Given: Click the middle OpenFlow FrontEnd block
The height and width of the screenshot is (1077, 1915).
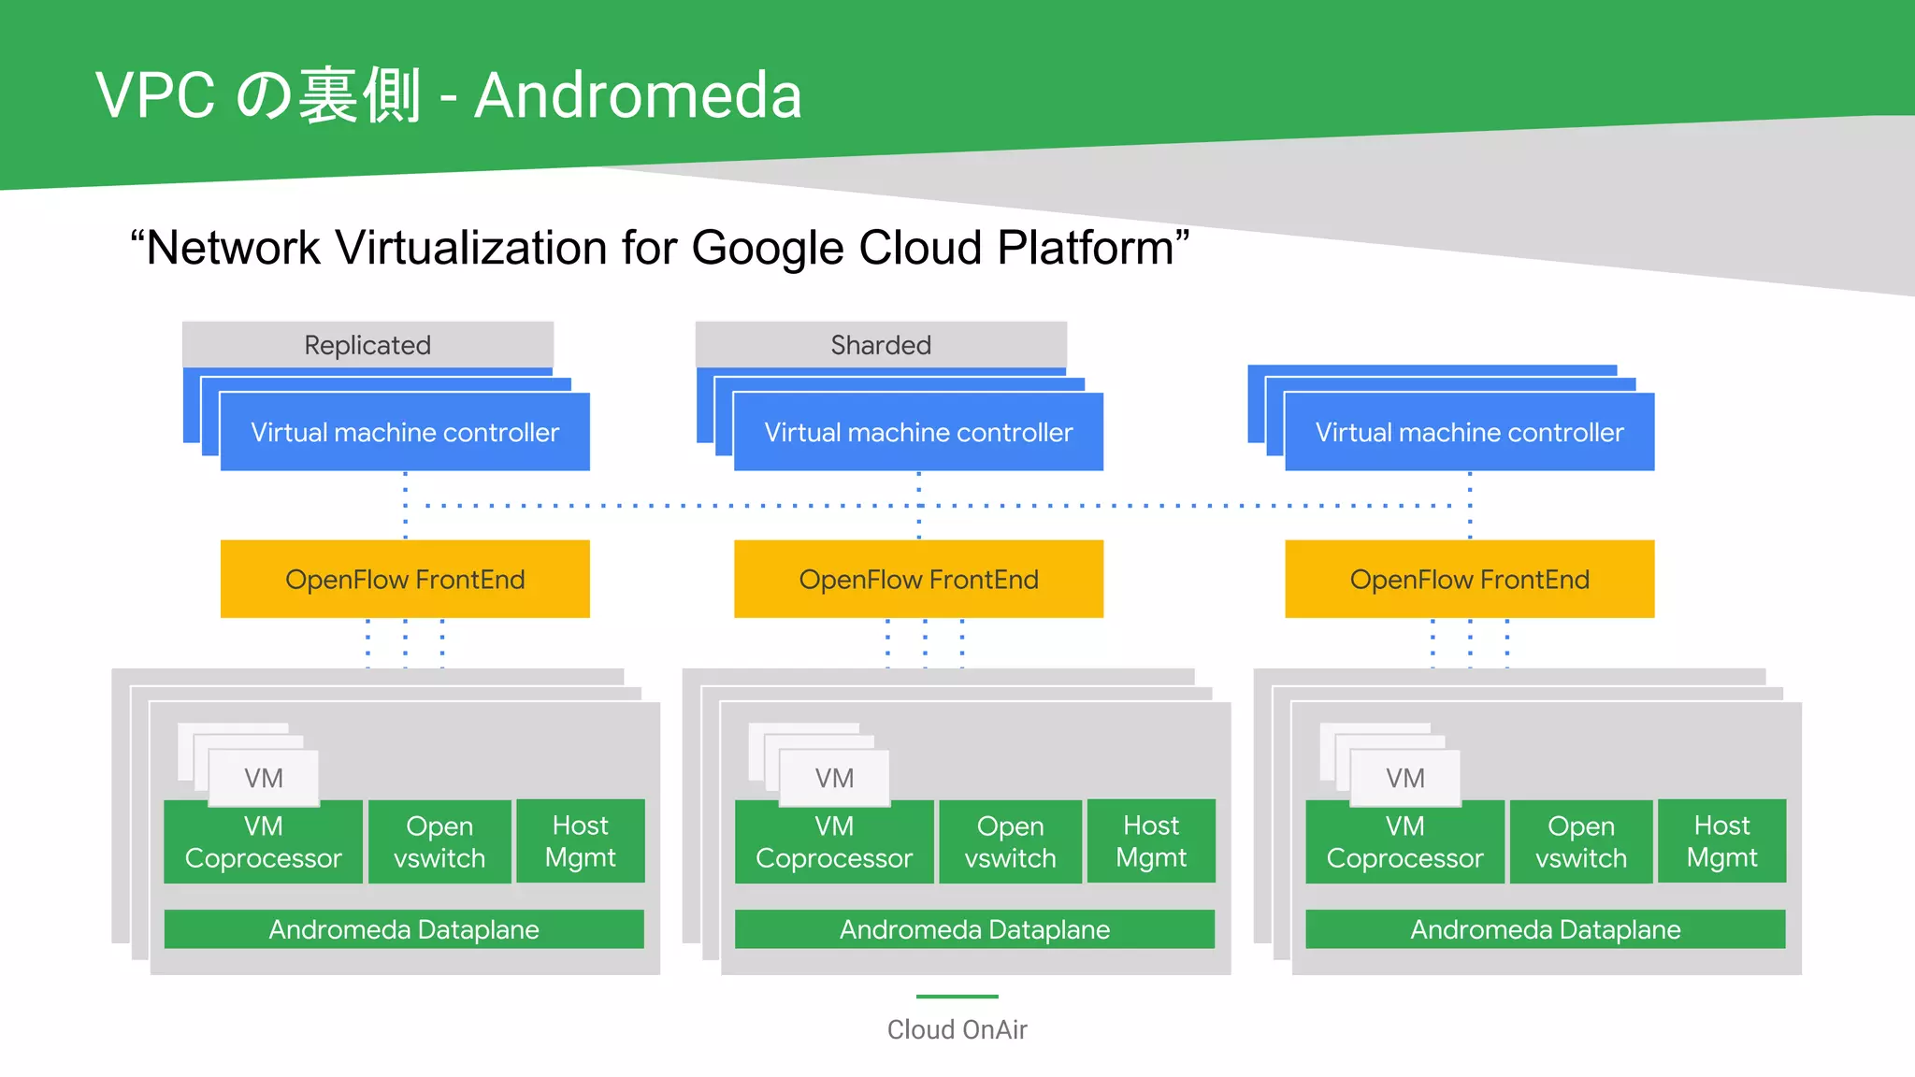Looking at the screenshot, I should tap(918, 580).
